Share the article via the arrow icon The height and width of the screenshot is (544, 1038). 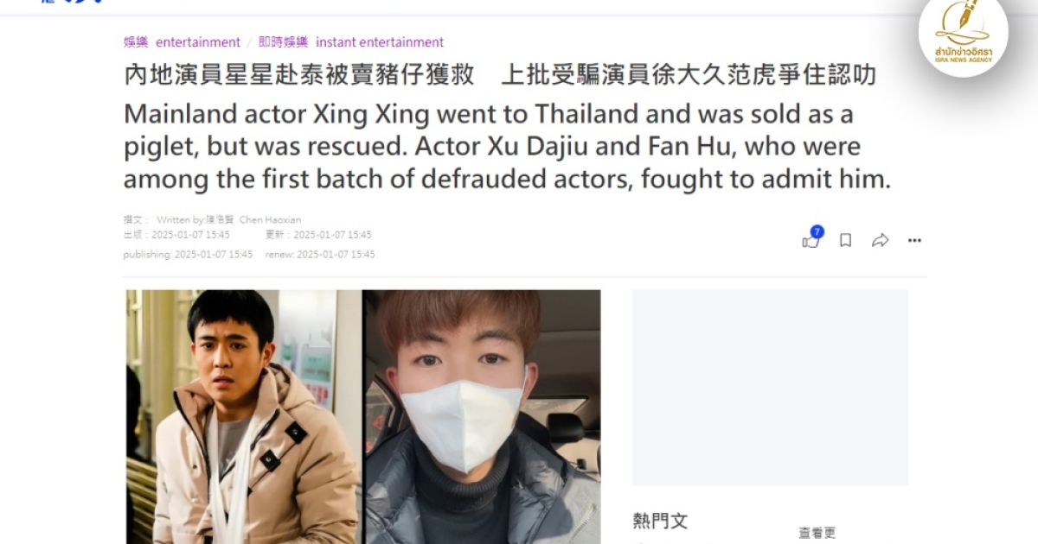tap(880, 240)
